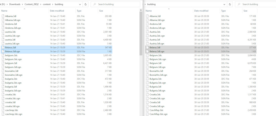Select Albania.3dl file icon in right window

[147, 16]
